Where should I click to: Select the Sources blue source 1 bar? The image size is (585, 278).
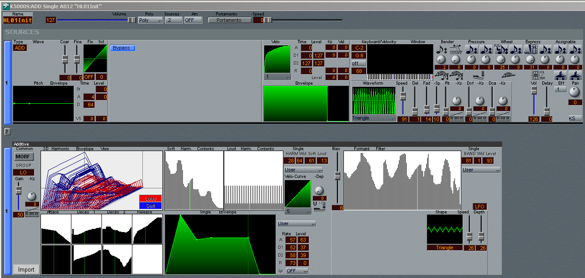point(7,82)
